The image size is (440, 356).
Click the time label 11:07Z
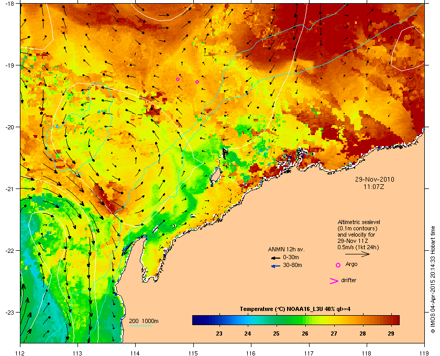tap(374, 186)
